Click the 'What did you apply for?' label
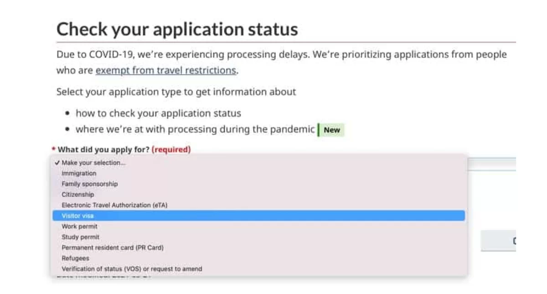547x294 pixels. (x=103, y=150)
